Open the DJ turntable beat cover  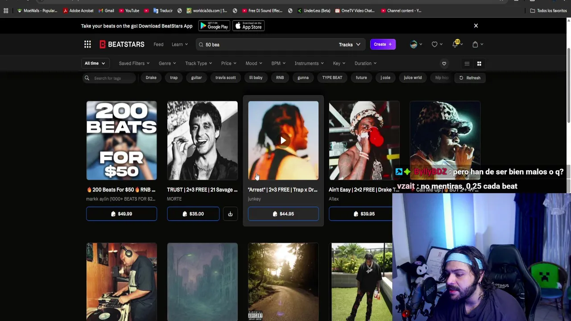click(121, 282)
